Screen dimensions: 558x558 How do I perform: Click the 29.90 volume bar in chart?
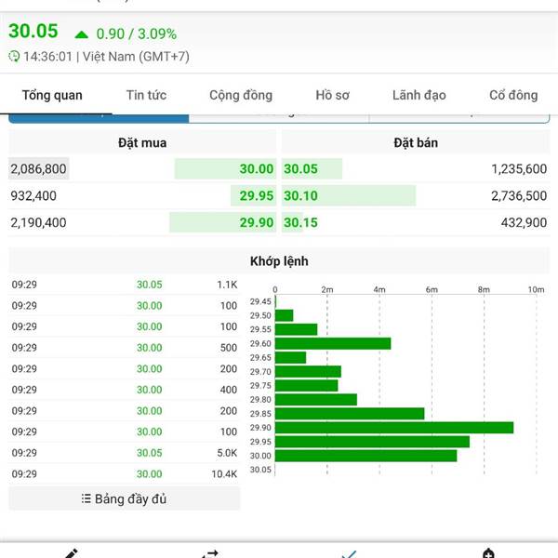394,428
